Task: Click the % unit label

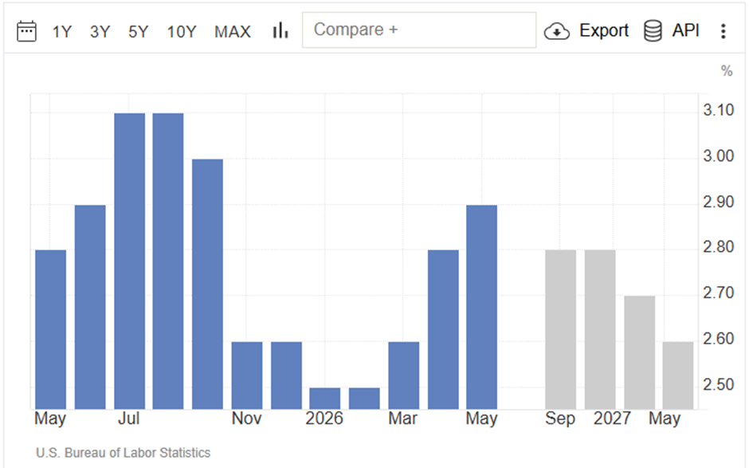Action: tap(727, 71)
